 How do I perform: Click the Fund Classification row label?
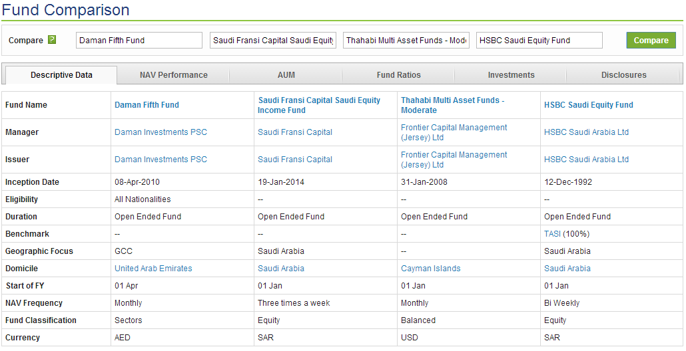point(41,320)
